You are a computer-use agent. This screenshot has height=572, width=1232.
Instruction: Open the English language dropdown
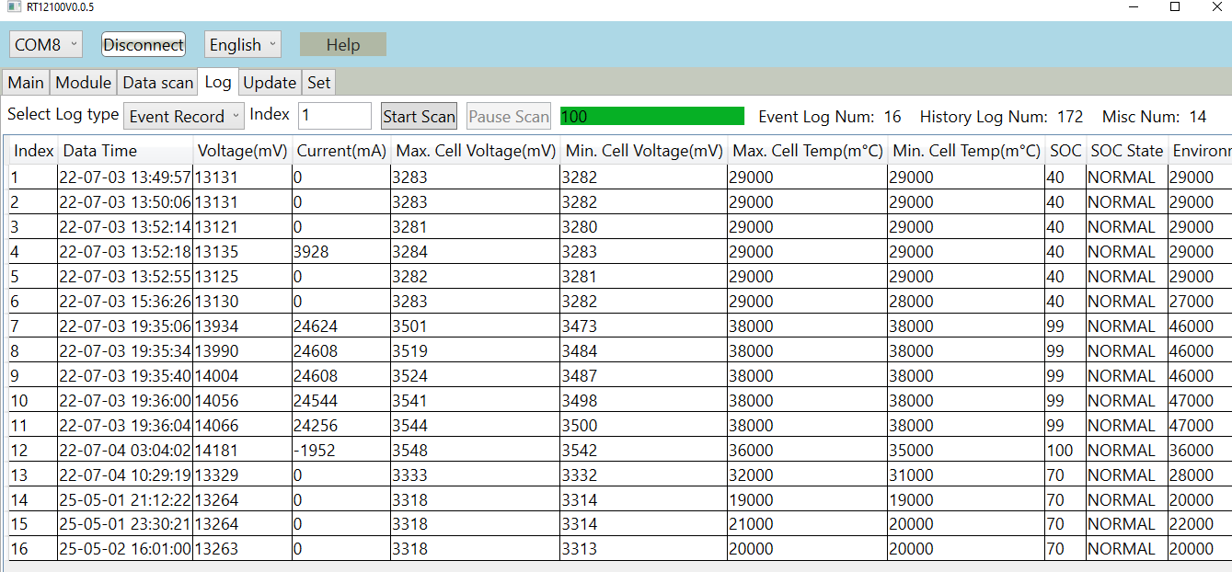tap(242, 44)
